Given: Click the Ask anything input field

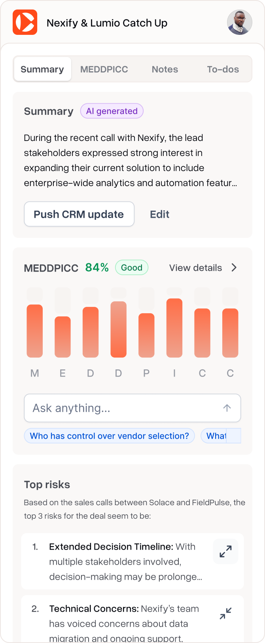Looking at the screenshot, I should (x=123, y=408).
